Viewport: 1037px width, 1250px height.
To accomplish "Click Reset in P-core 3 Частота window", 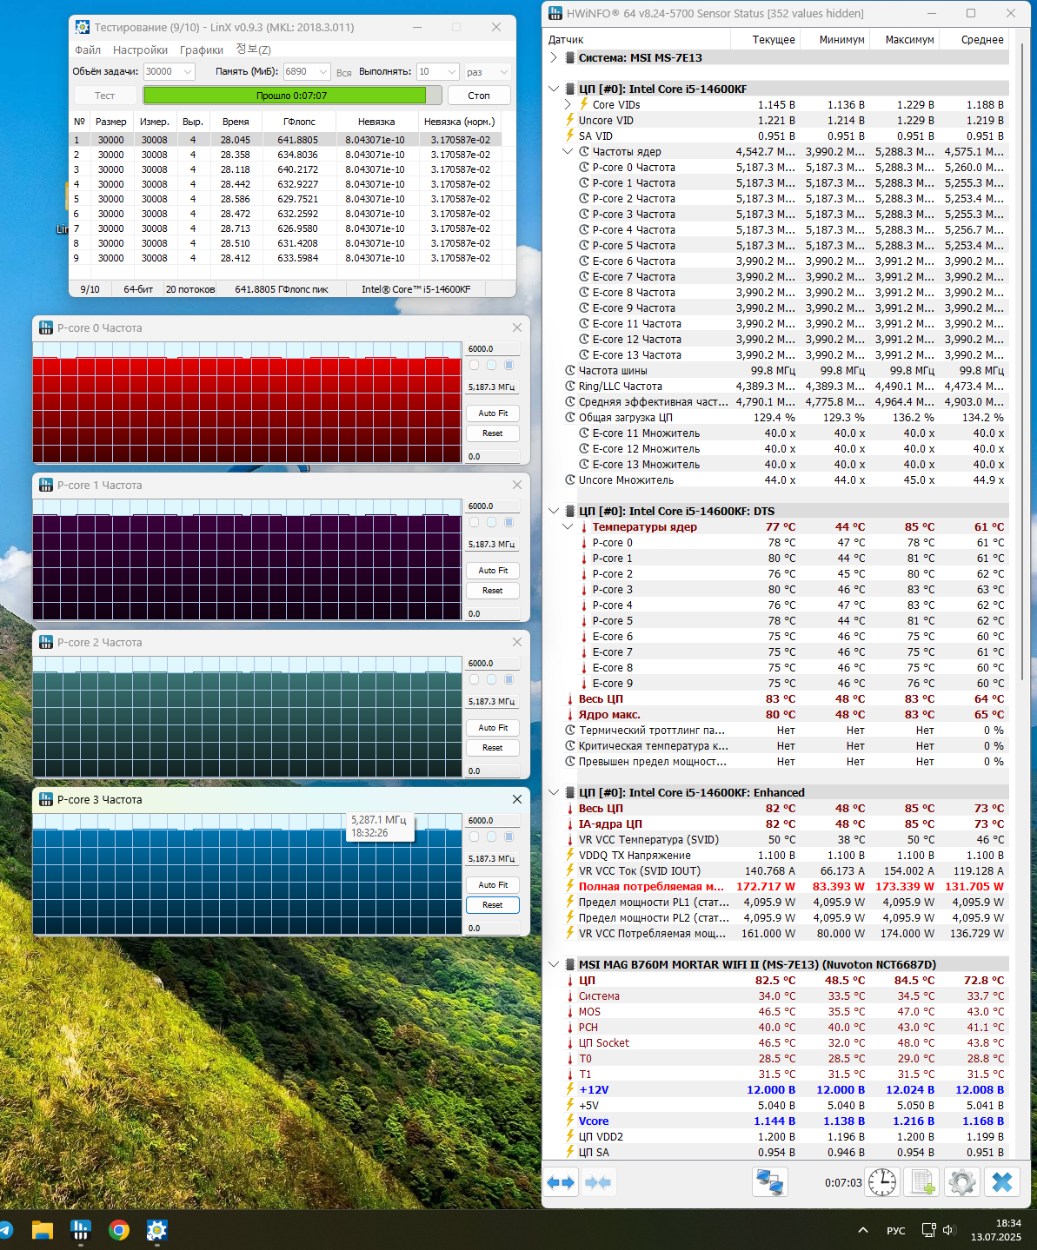I will tap(493, 905).
